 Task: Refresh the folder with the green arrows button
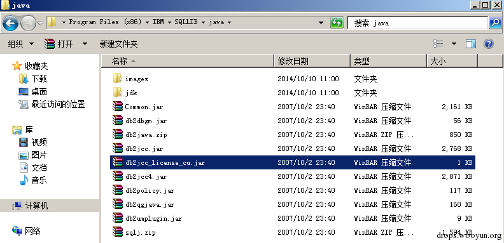(337, 22)
